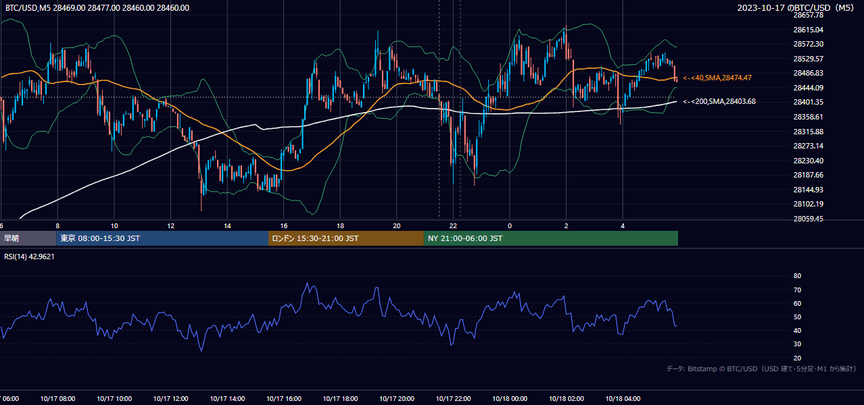Image resolution: width=864 pixels, height=405 pixels.
Task: Click price axis label 28315.88
Action: 808,132
